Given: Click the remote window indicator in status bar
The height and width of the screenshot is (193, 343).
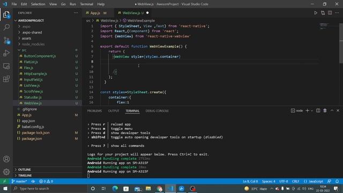Looking at the screenshot, I should pos(4,181).
